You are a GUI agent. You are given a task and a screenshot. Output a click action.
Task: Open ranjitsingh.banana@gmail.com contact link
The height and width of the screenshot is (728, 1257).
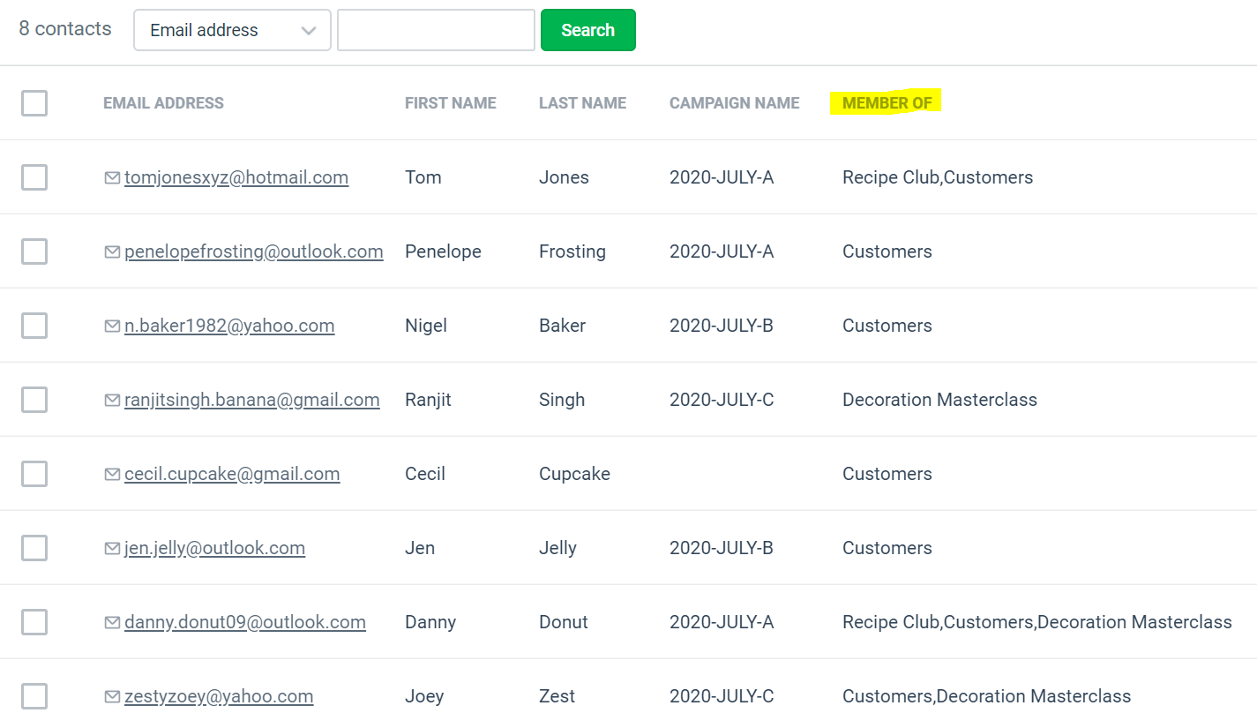(252, 400)
